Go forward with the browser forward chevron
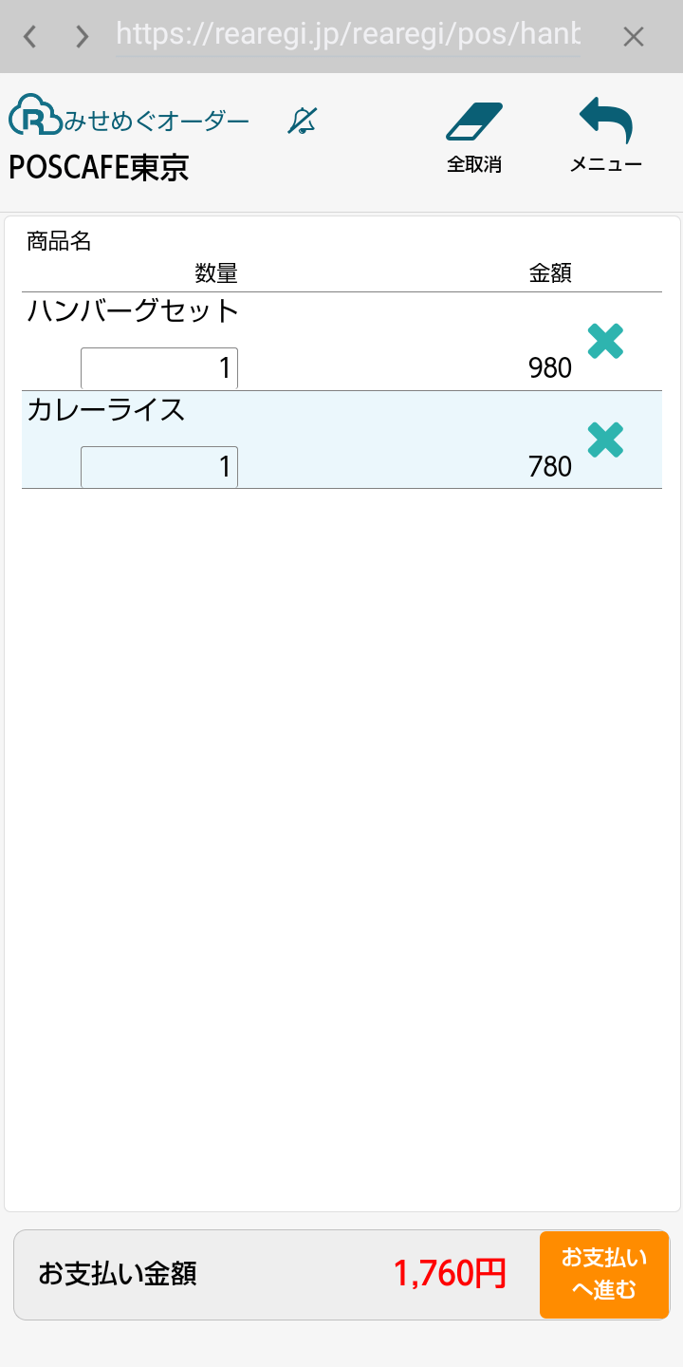 coord(83,37)
